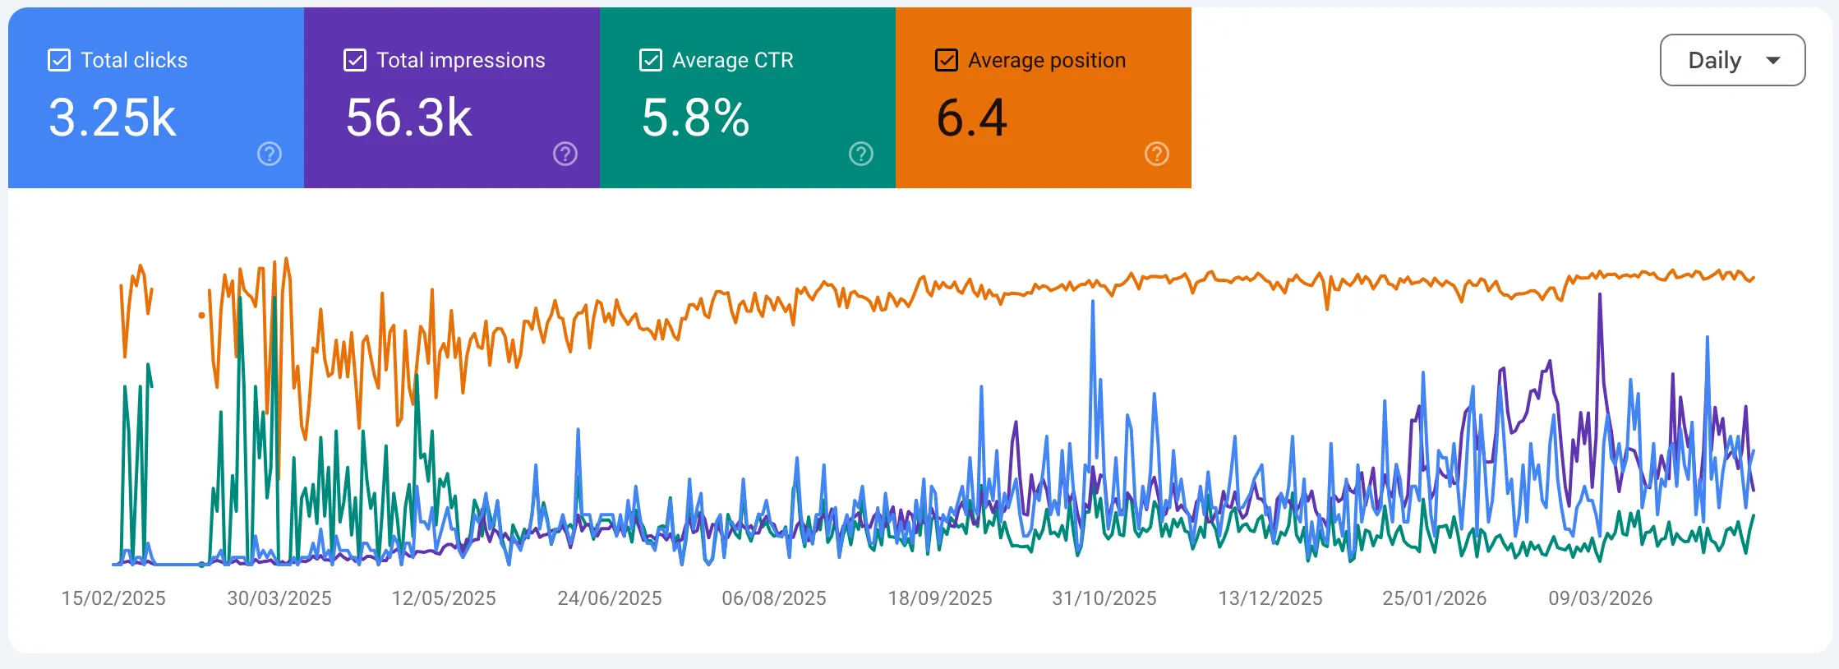Uncheck the Average position checkbox
Image resolution: width=1839 pixels, height=669 pixels.
tap(946, 59)
